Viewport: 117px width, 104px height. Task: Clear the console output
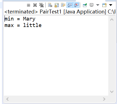coord(50,5)
